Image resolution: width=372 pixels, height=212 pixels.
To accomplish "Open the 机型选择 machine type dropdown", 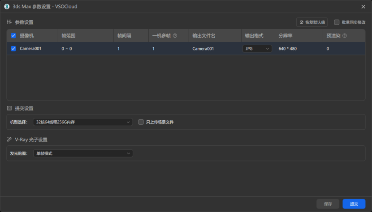I will click(83, 122).
